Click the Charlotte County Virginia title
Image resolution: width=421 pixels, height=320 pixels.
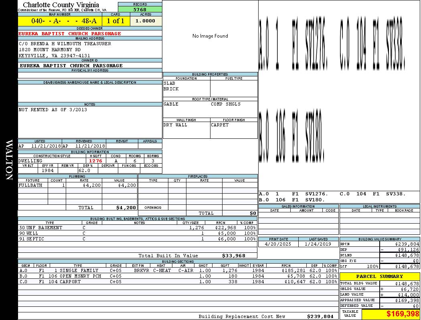tap(61, 5)
